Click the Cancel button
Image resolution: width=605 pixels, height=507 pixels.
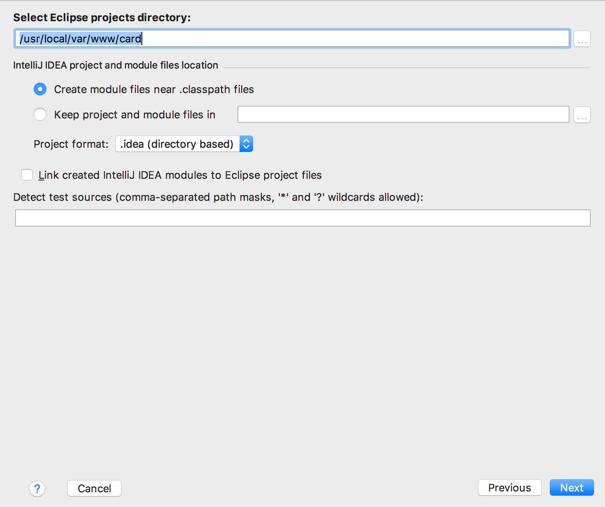pyautogui.click(x=94, y=488)
